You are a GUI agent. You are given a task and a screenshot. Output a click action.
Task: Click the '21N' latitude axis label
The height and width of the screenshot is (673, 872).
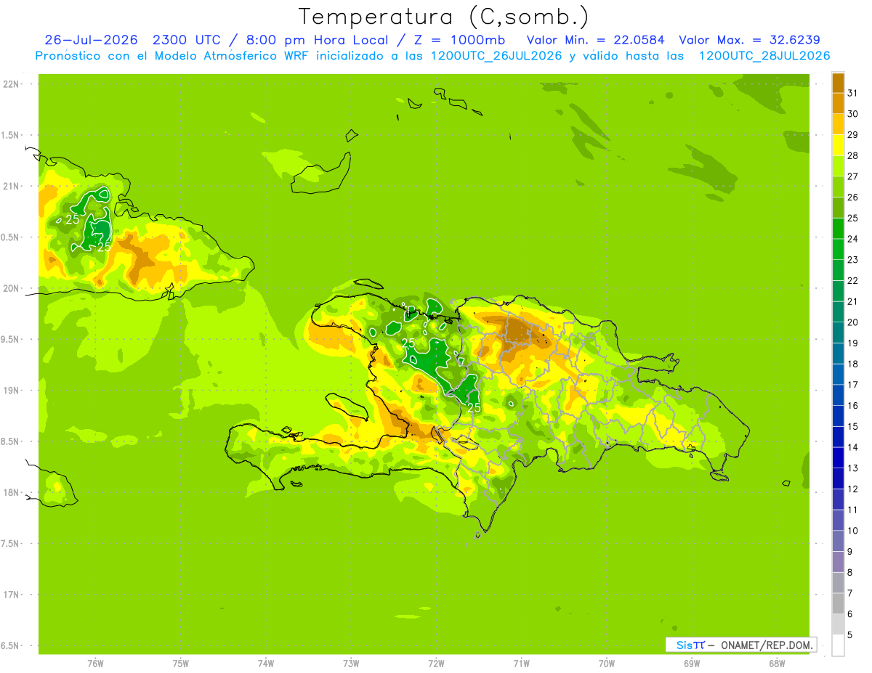(x=11, y=186)
